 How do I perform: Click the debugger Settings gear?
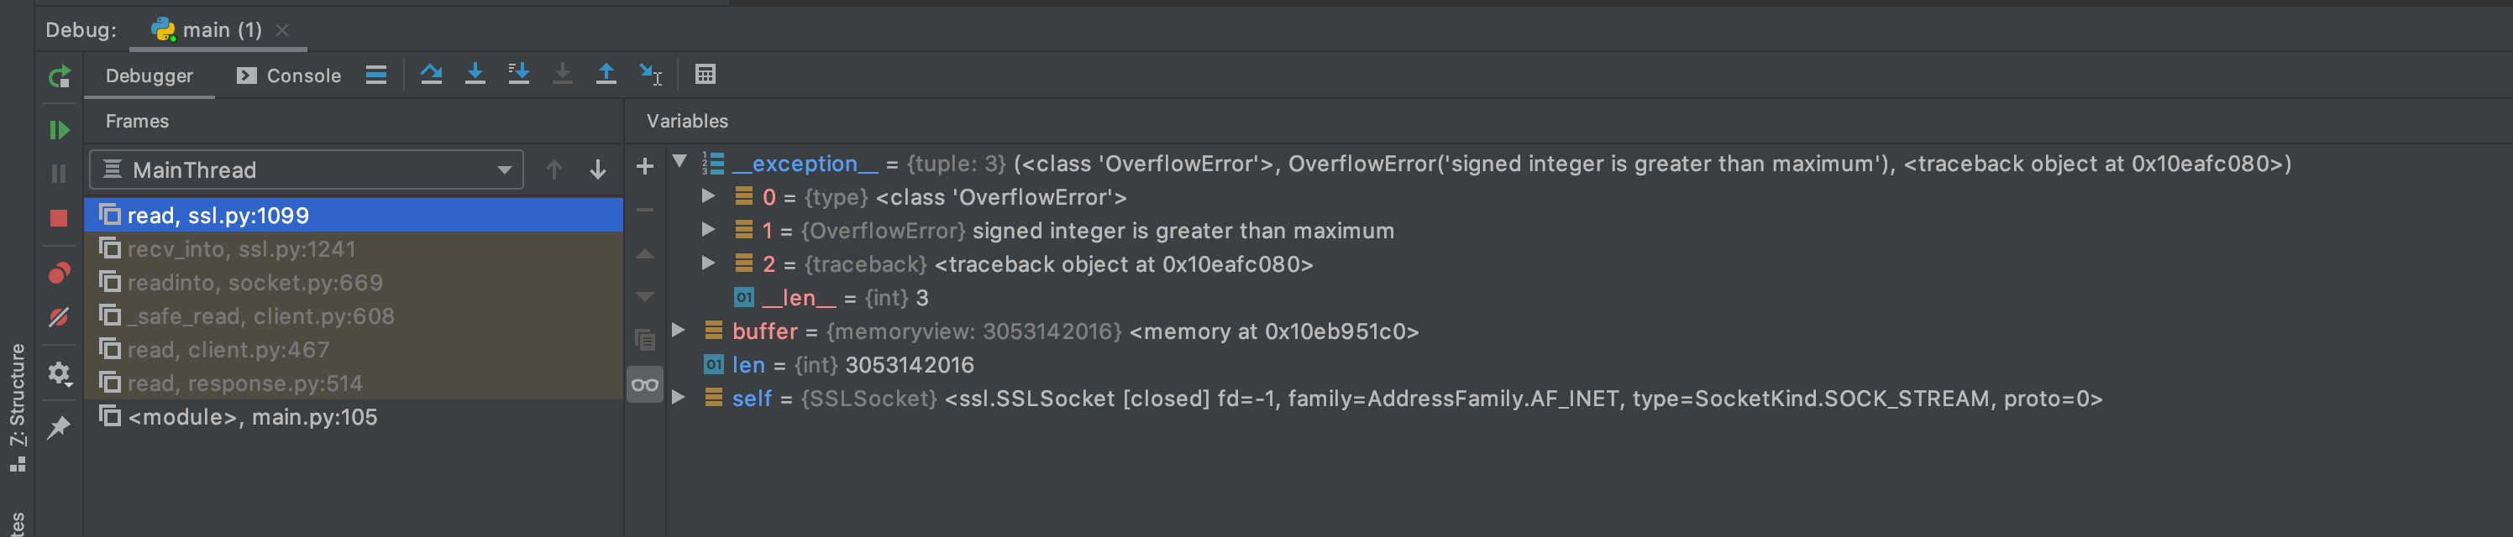click(x=59, y=374)
